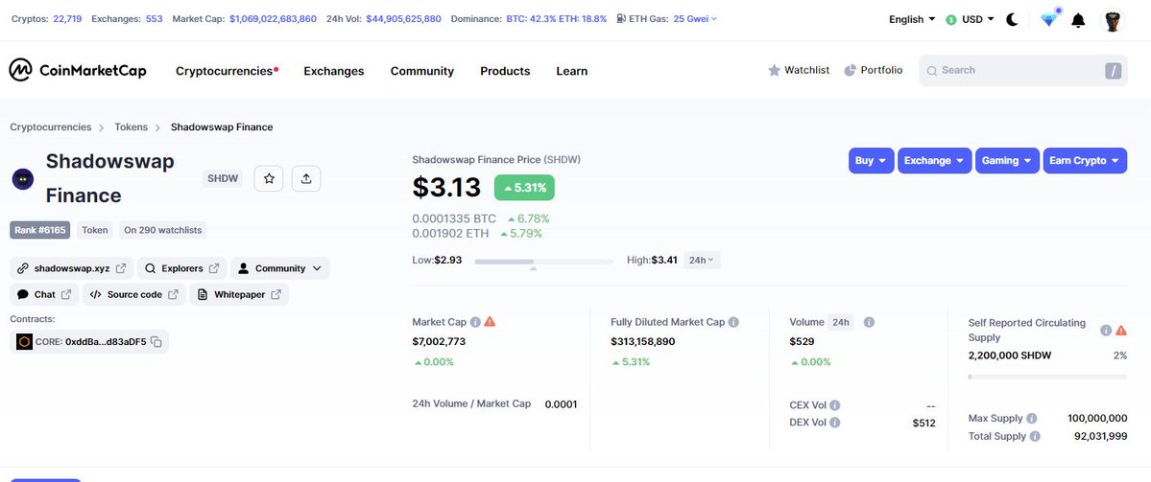
Task: Open Whitepaper link
Action: pyautogui.click(x=239, y=294)
